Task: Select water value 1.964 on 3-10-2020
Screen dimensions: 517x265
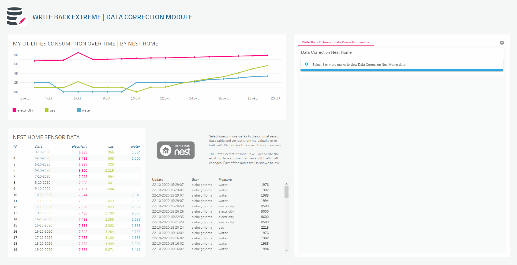Action: pos(136,152)
